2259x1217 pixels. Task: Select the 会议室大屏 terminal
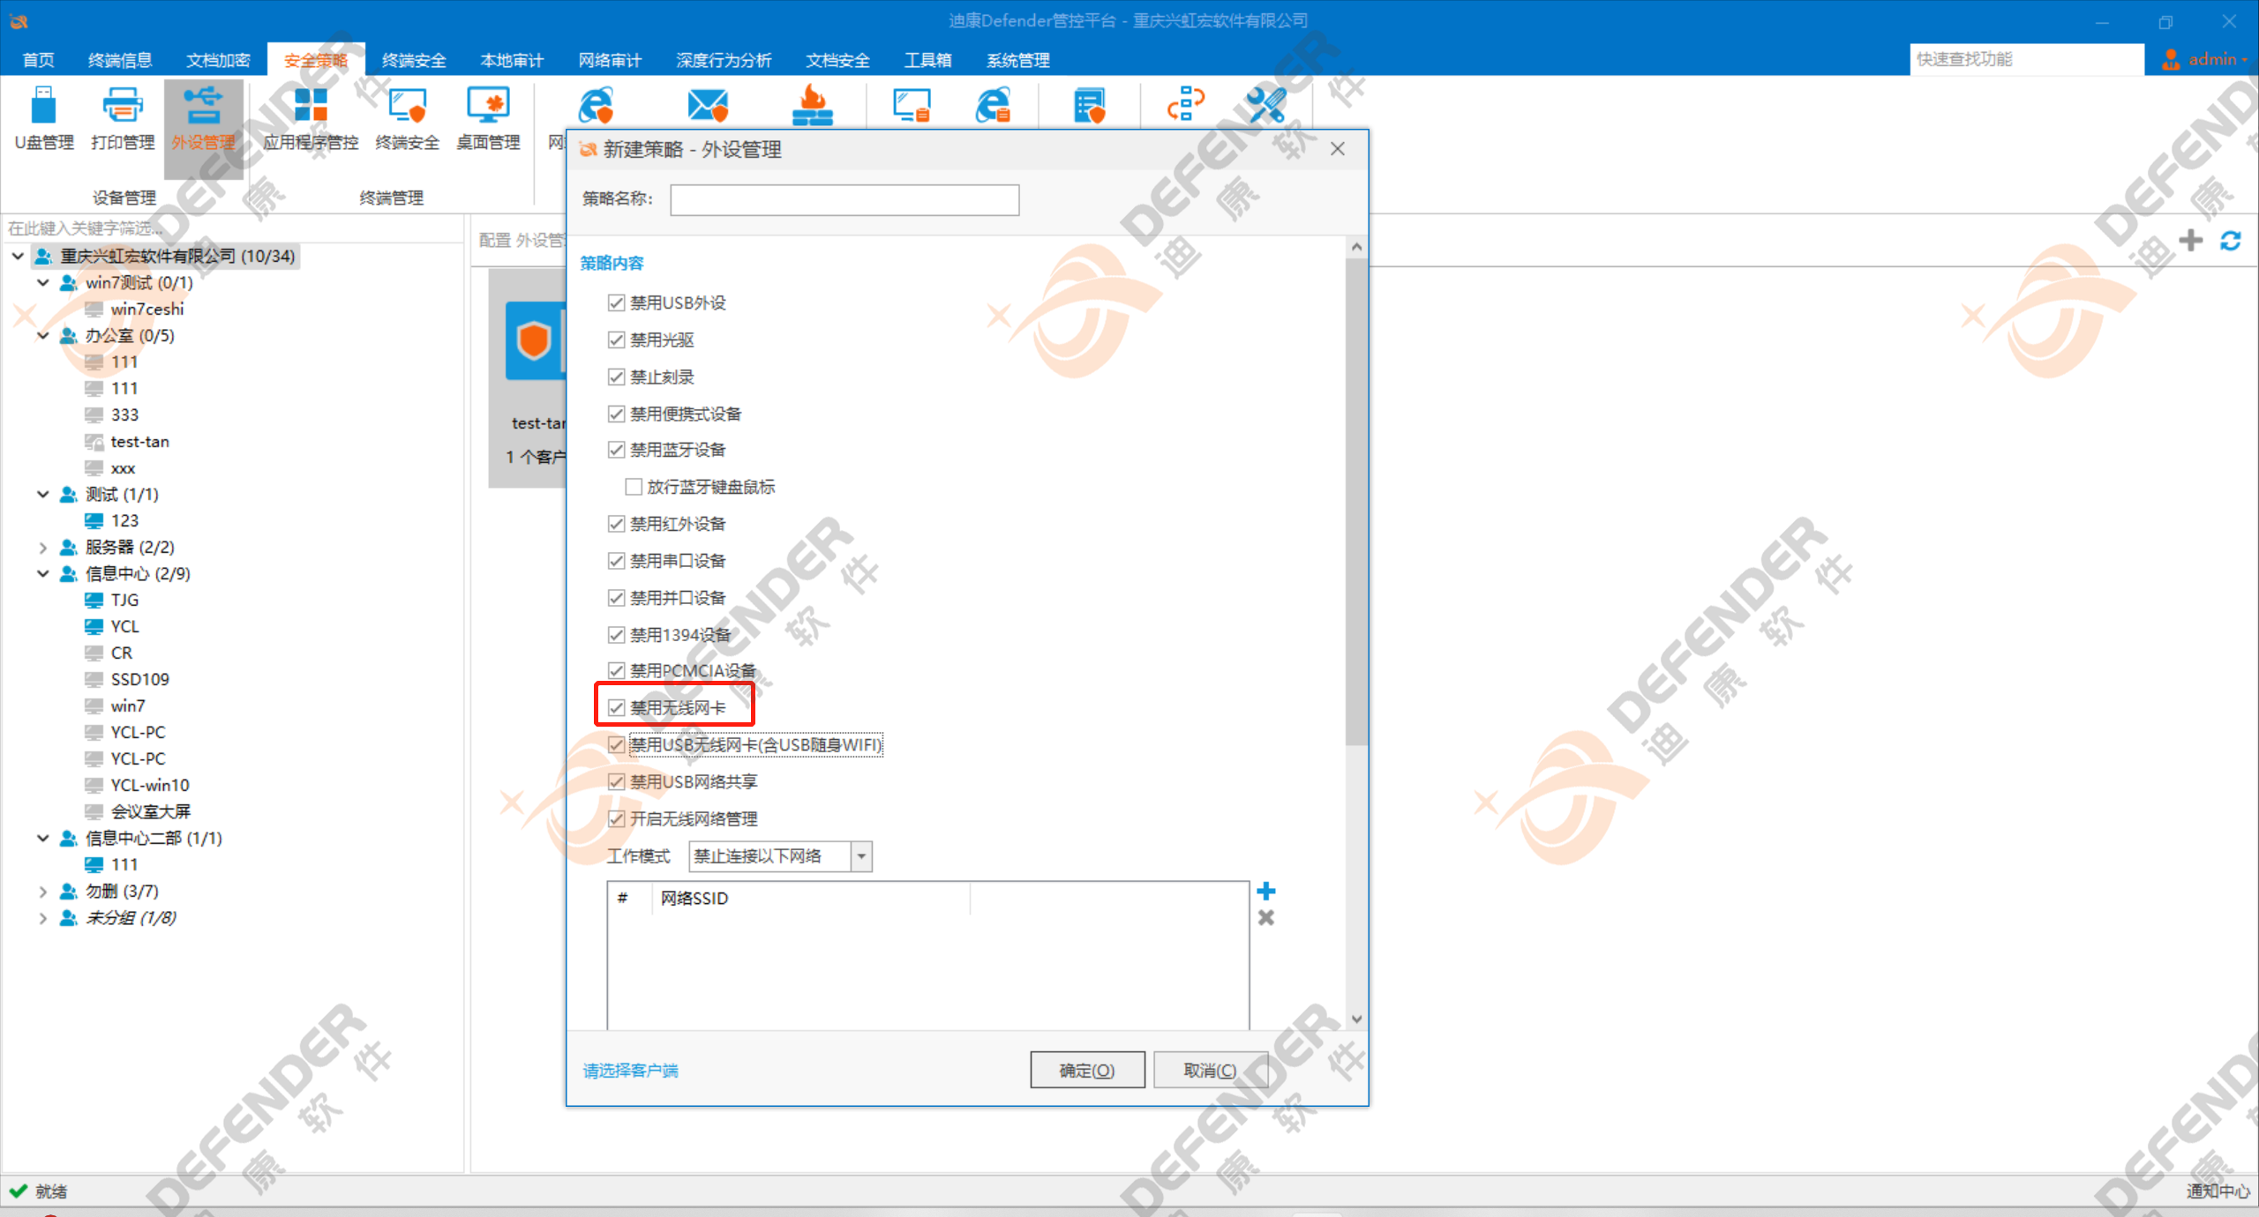[150, 811]
